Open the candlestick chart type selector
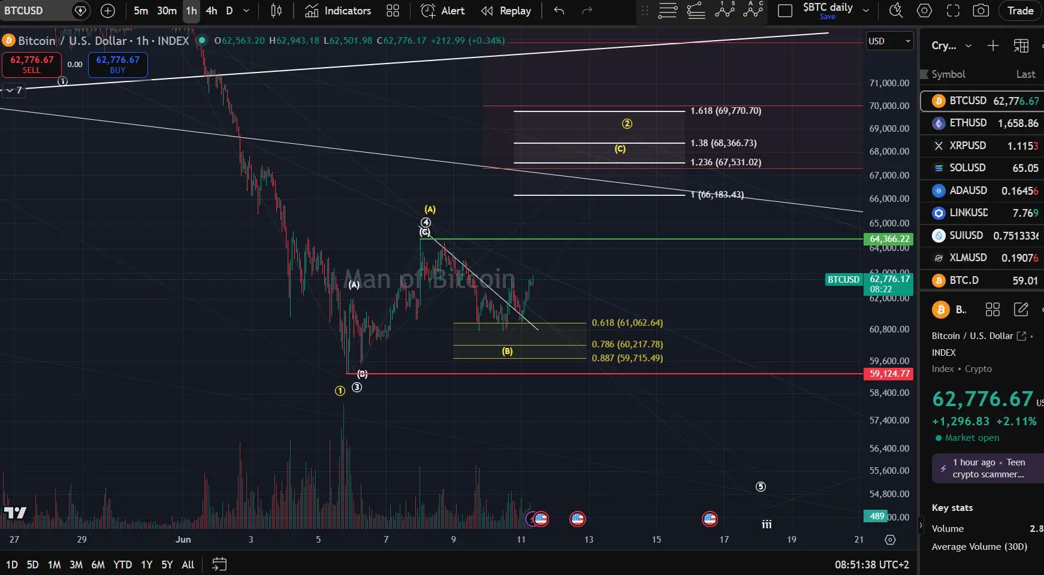The image size is (1044, 575). coord(276,11)
